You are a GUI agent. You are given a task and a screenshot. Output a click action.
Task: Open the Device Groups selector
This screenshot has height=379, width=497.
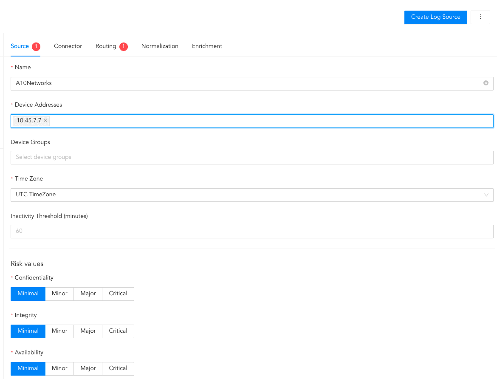pyautogui.click(x=251, y=158)
